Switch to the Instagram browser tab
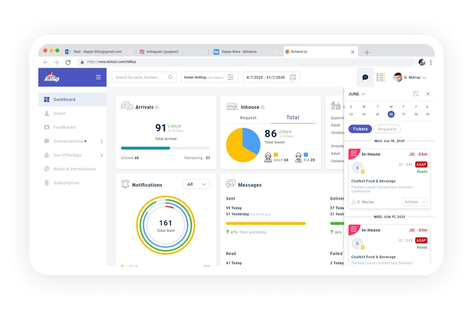This screenshot has width=473, height=315. pyautogui.click(x=172, y=52)
